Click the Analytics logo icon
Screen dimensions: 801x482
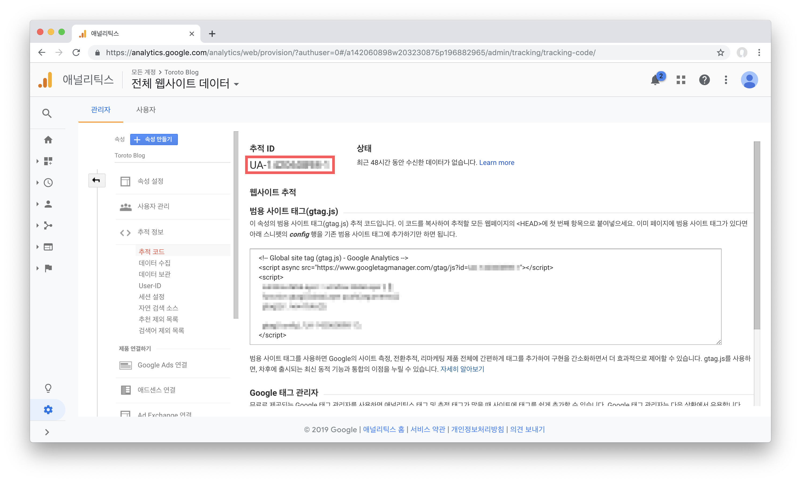click(x=45, y=80)
